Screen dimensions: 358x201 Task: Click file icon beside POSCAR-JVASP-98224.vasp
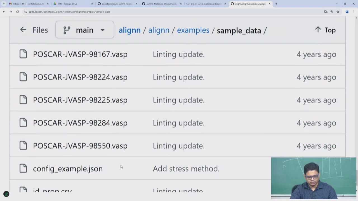coord(23,77)
